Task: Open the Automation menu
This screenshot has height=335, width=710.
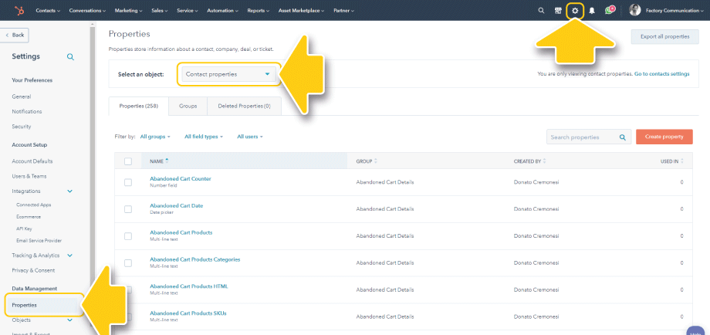Action: coord(223,10)
